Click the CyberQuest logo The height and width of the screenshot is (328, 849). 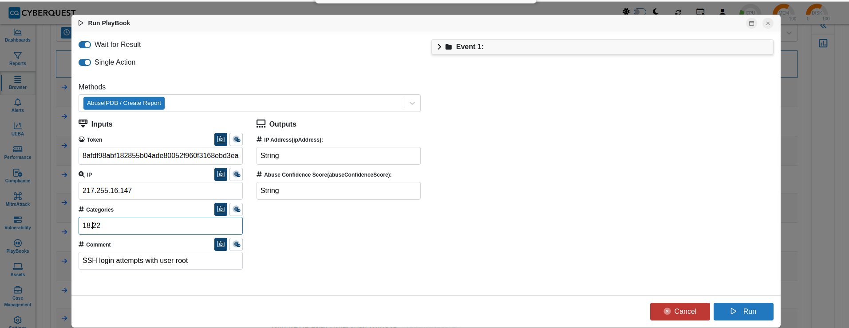tap(42, 13)
